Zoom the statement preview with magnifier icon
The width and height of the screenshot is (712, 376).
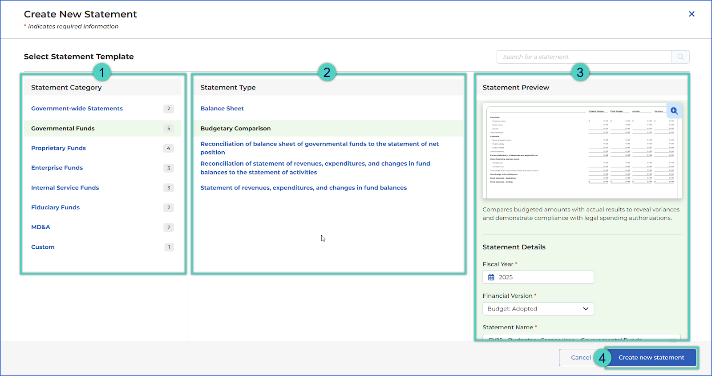pos(674,111)
